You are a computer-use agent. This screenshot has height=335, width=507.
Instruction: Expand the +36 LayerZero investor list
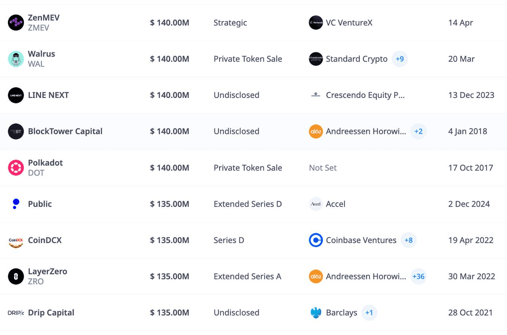tap(418, 276)
